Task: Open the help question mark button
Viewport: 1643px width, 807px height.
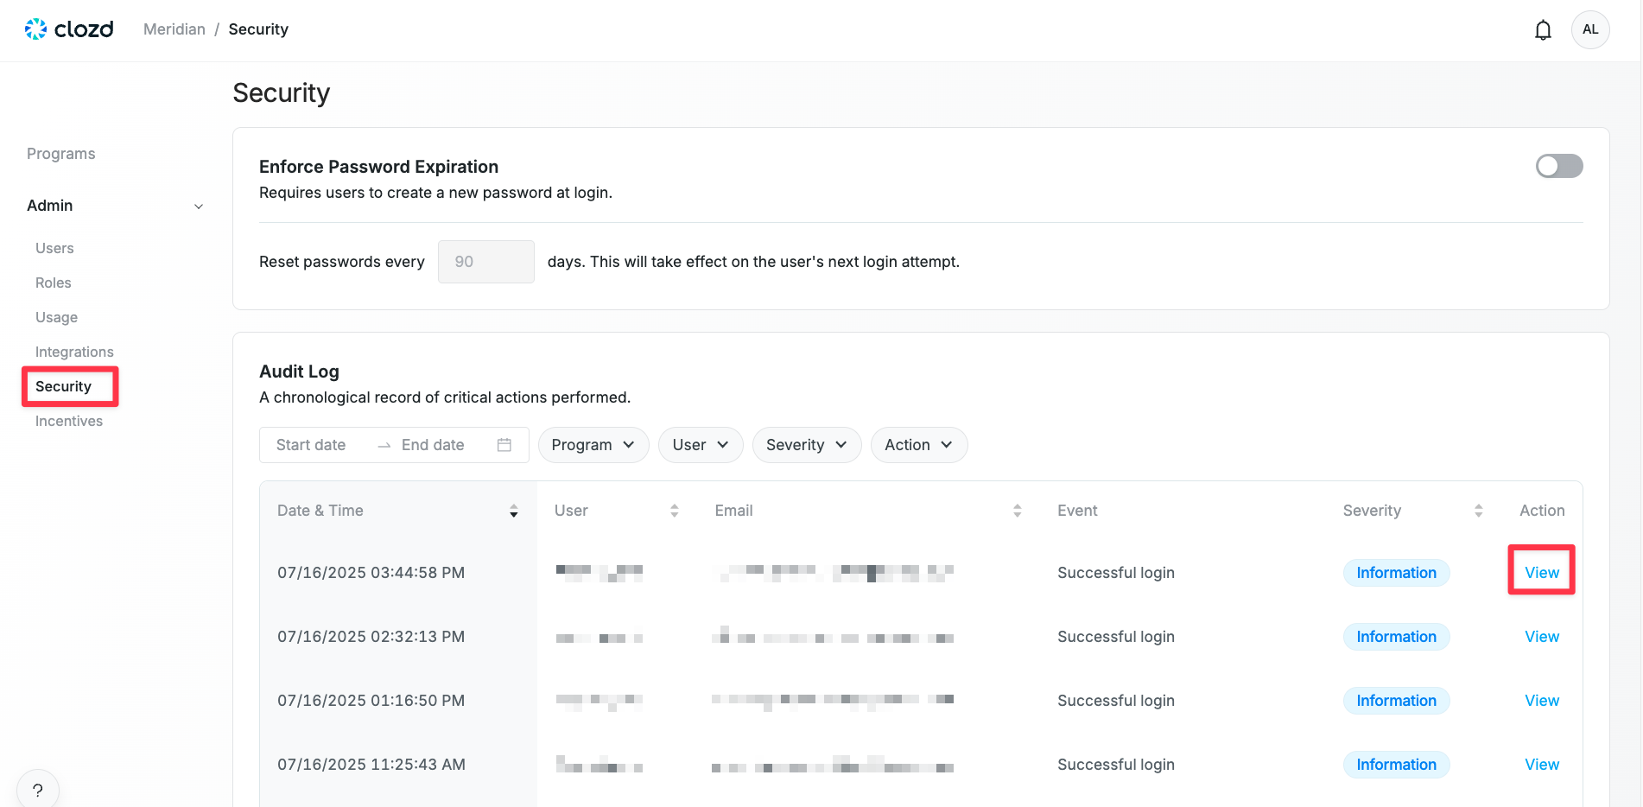Action: coord(38,789)
